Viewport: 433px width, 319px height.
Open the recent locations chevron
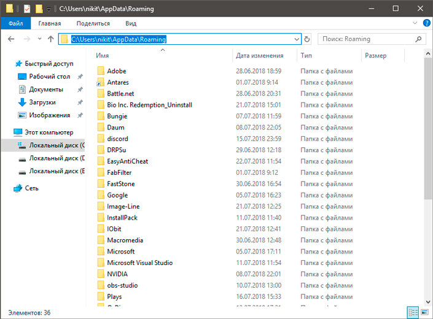[x=39, y=39]
